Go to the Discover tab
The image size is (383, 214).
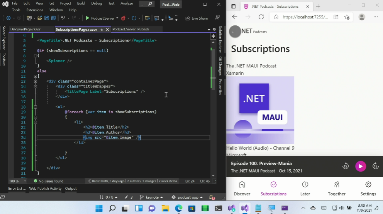pos(242,189)
